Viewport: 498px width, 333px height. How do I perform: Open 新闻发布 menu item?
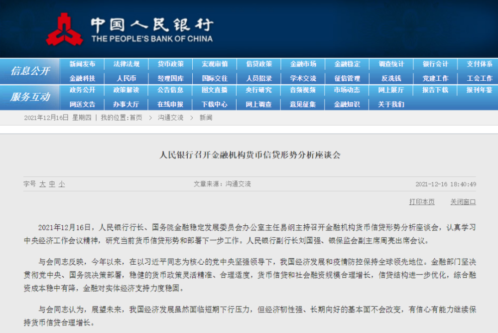(x=82, y=64)
